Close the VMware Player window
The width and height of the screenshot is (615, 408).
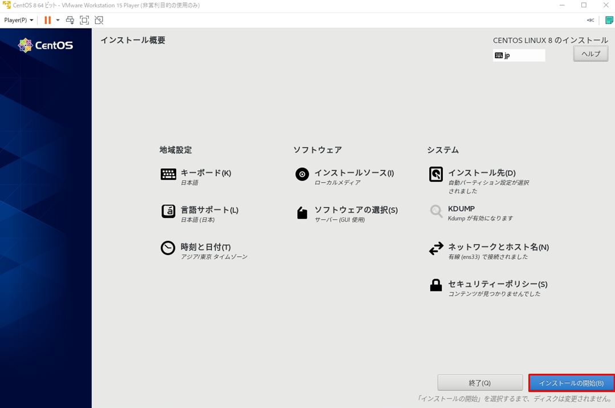pos(606,5)
